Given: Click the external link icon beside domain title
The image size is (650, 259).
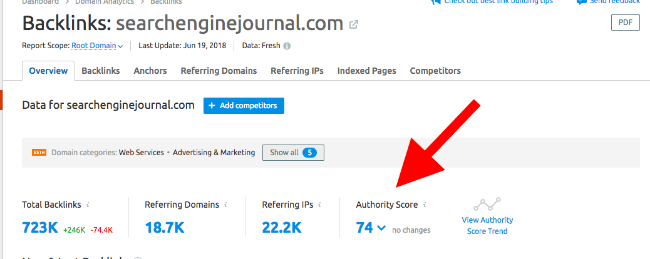Looking at the screenshot, I should click(x=354, y=25).
